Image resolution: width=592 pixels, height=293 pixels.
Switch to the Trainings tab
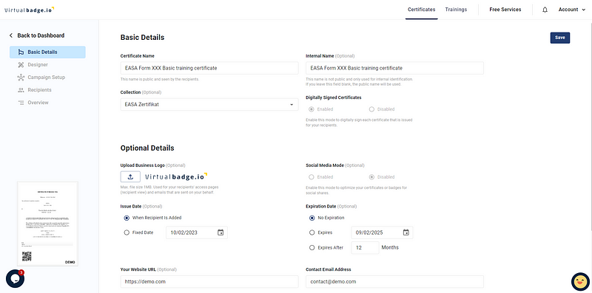(456, 10)
